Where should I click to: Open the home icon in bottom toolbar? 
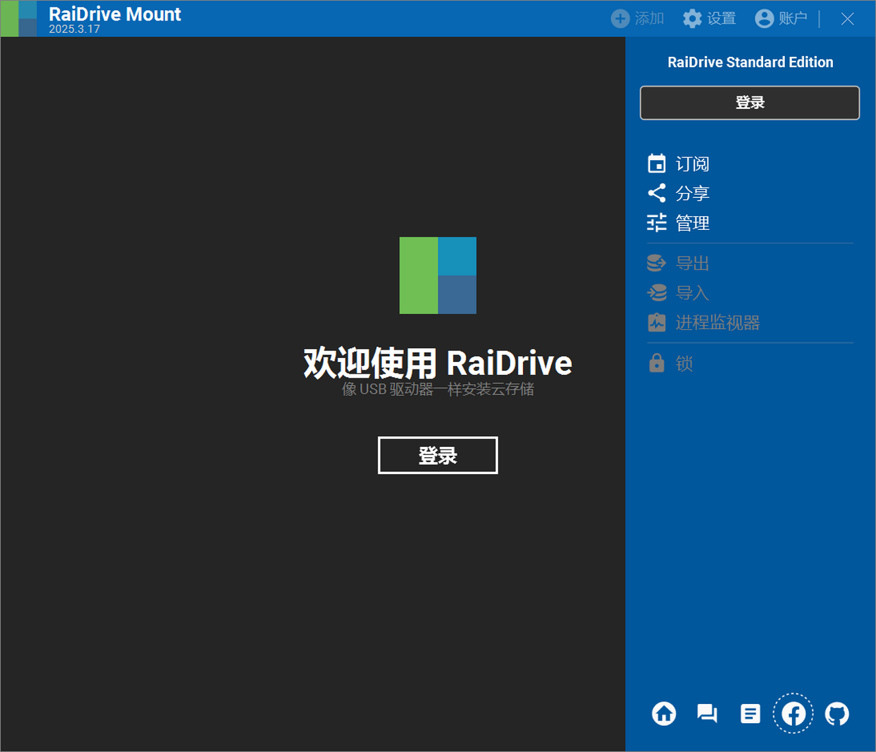663,713
